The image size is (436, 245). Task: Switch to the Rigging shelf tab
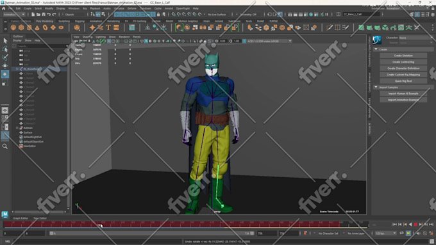click(80, 21)
